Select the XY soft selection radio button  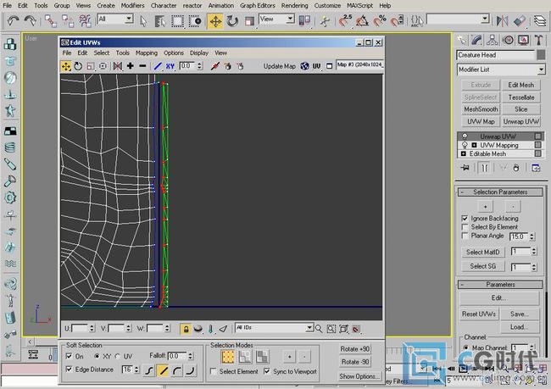97,356
